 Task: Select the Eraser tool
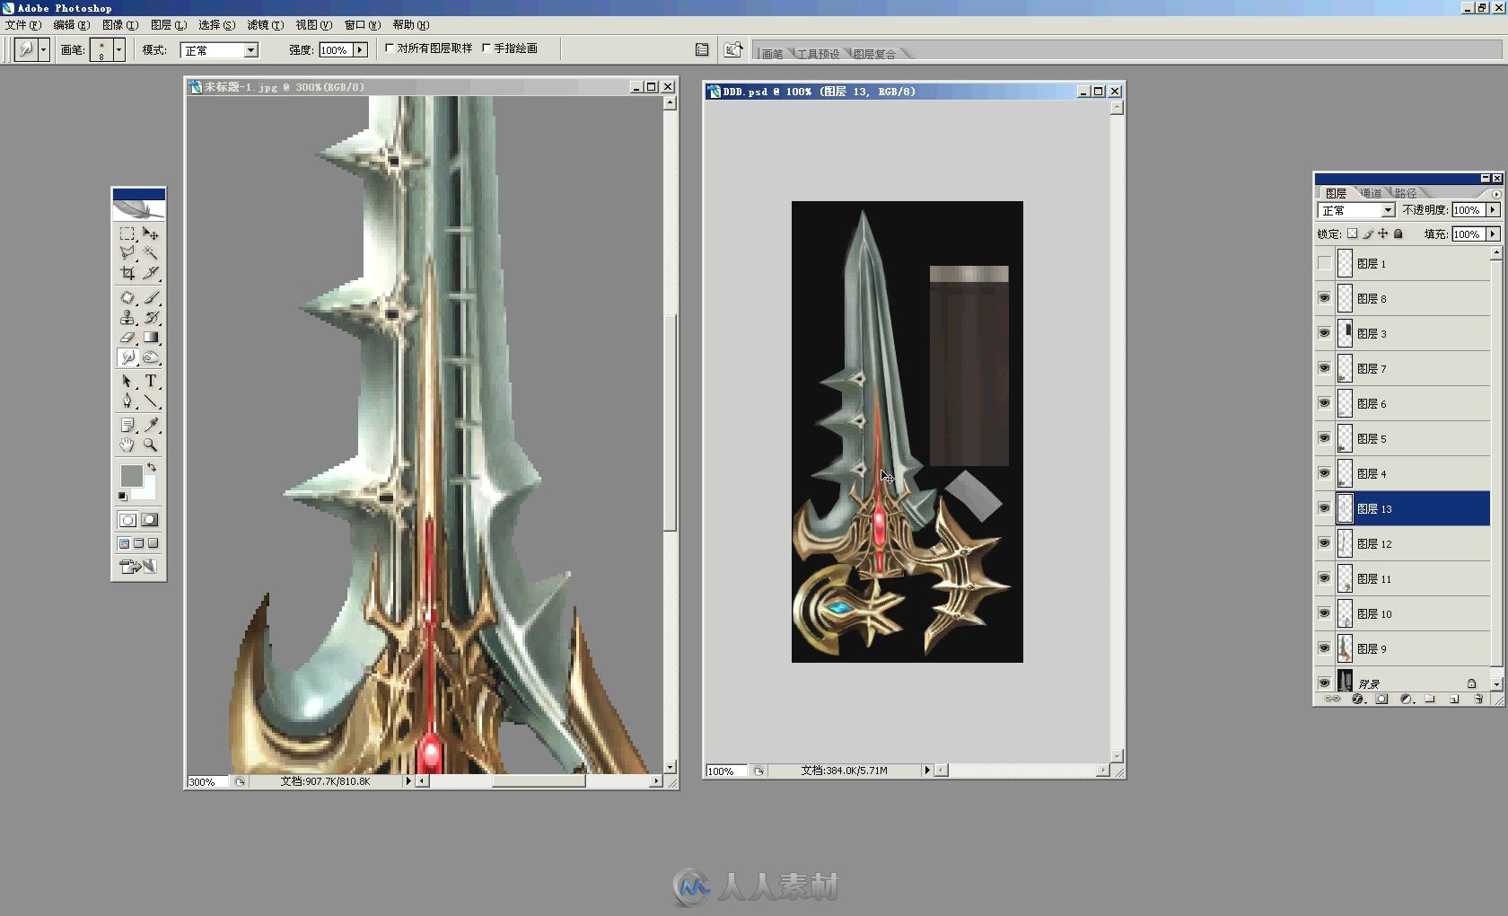(127, 338)
